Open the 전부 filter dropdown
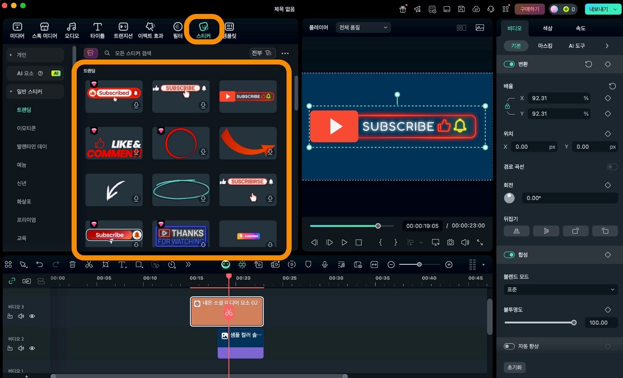This screenshot has width=623, height=378. click(x=262, y=53)
